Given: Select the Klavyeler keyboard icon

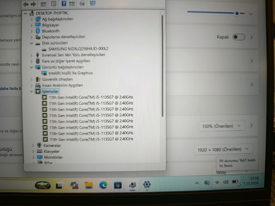Looking at the screenshot, I should [40, 151].
